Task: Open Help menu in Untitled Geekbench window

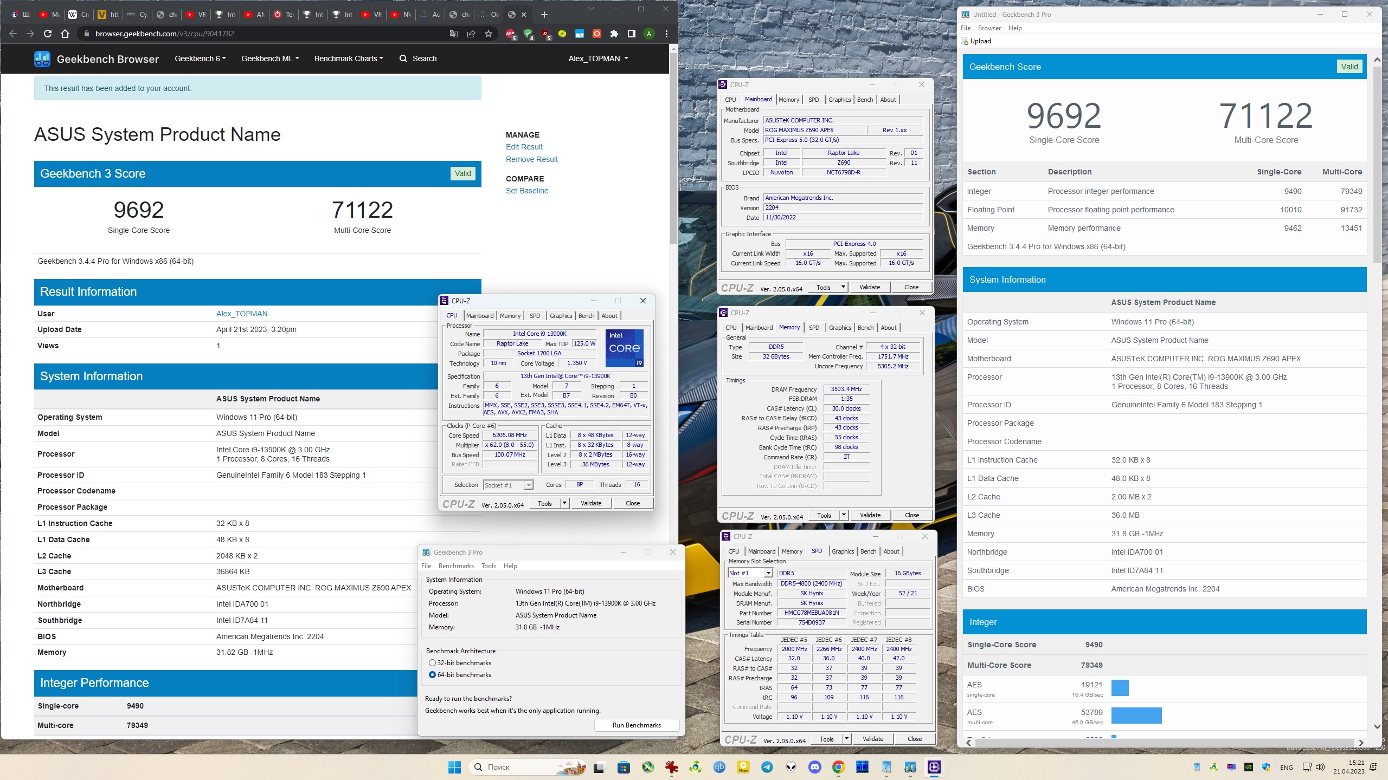Action: (1015, 28)
